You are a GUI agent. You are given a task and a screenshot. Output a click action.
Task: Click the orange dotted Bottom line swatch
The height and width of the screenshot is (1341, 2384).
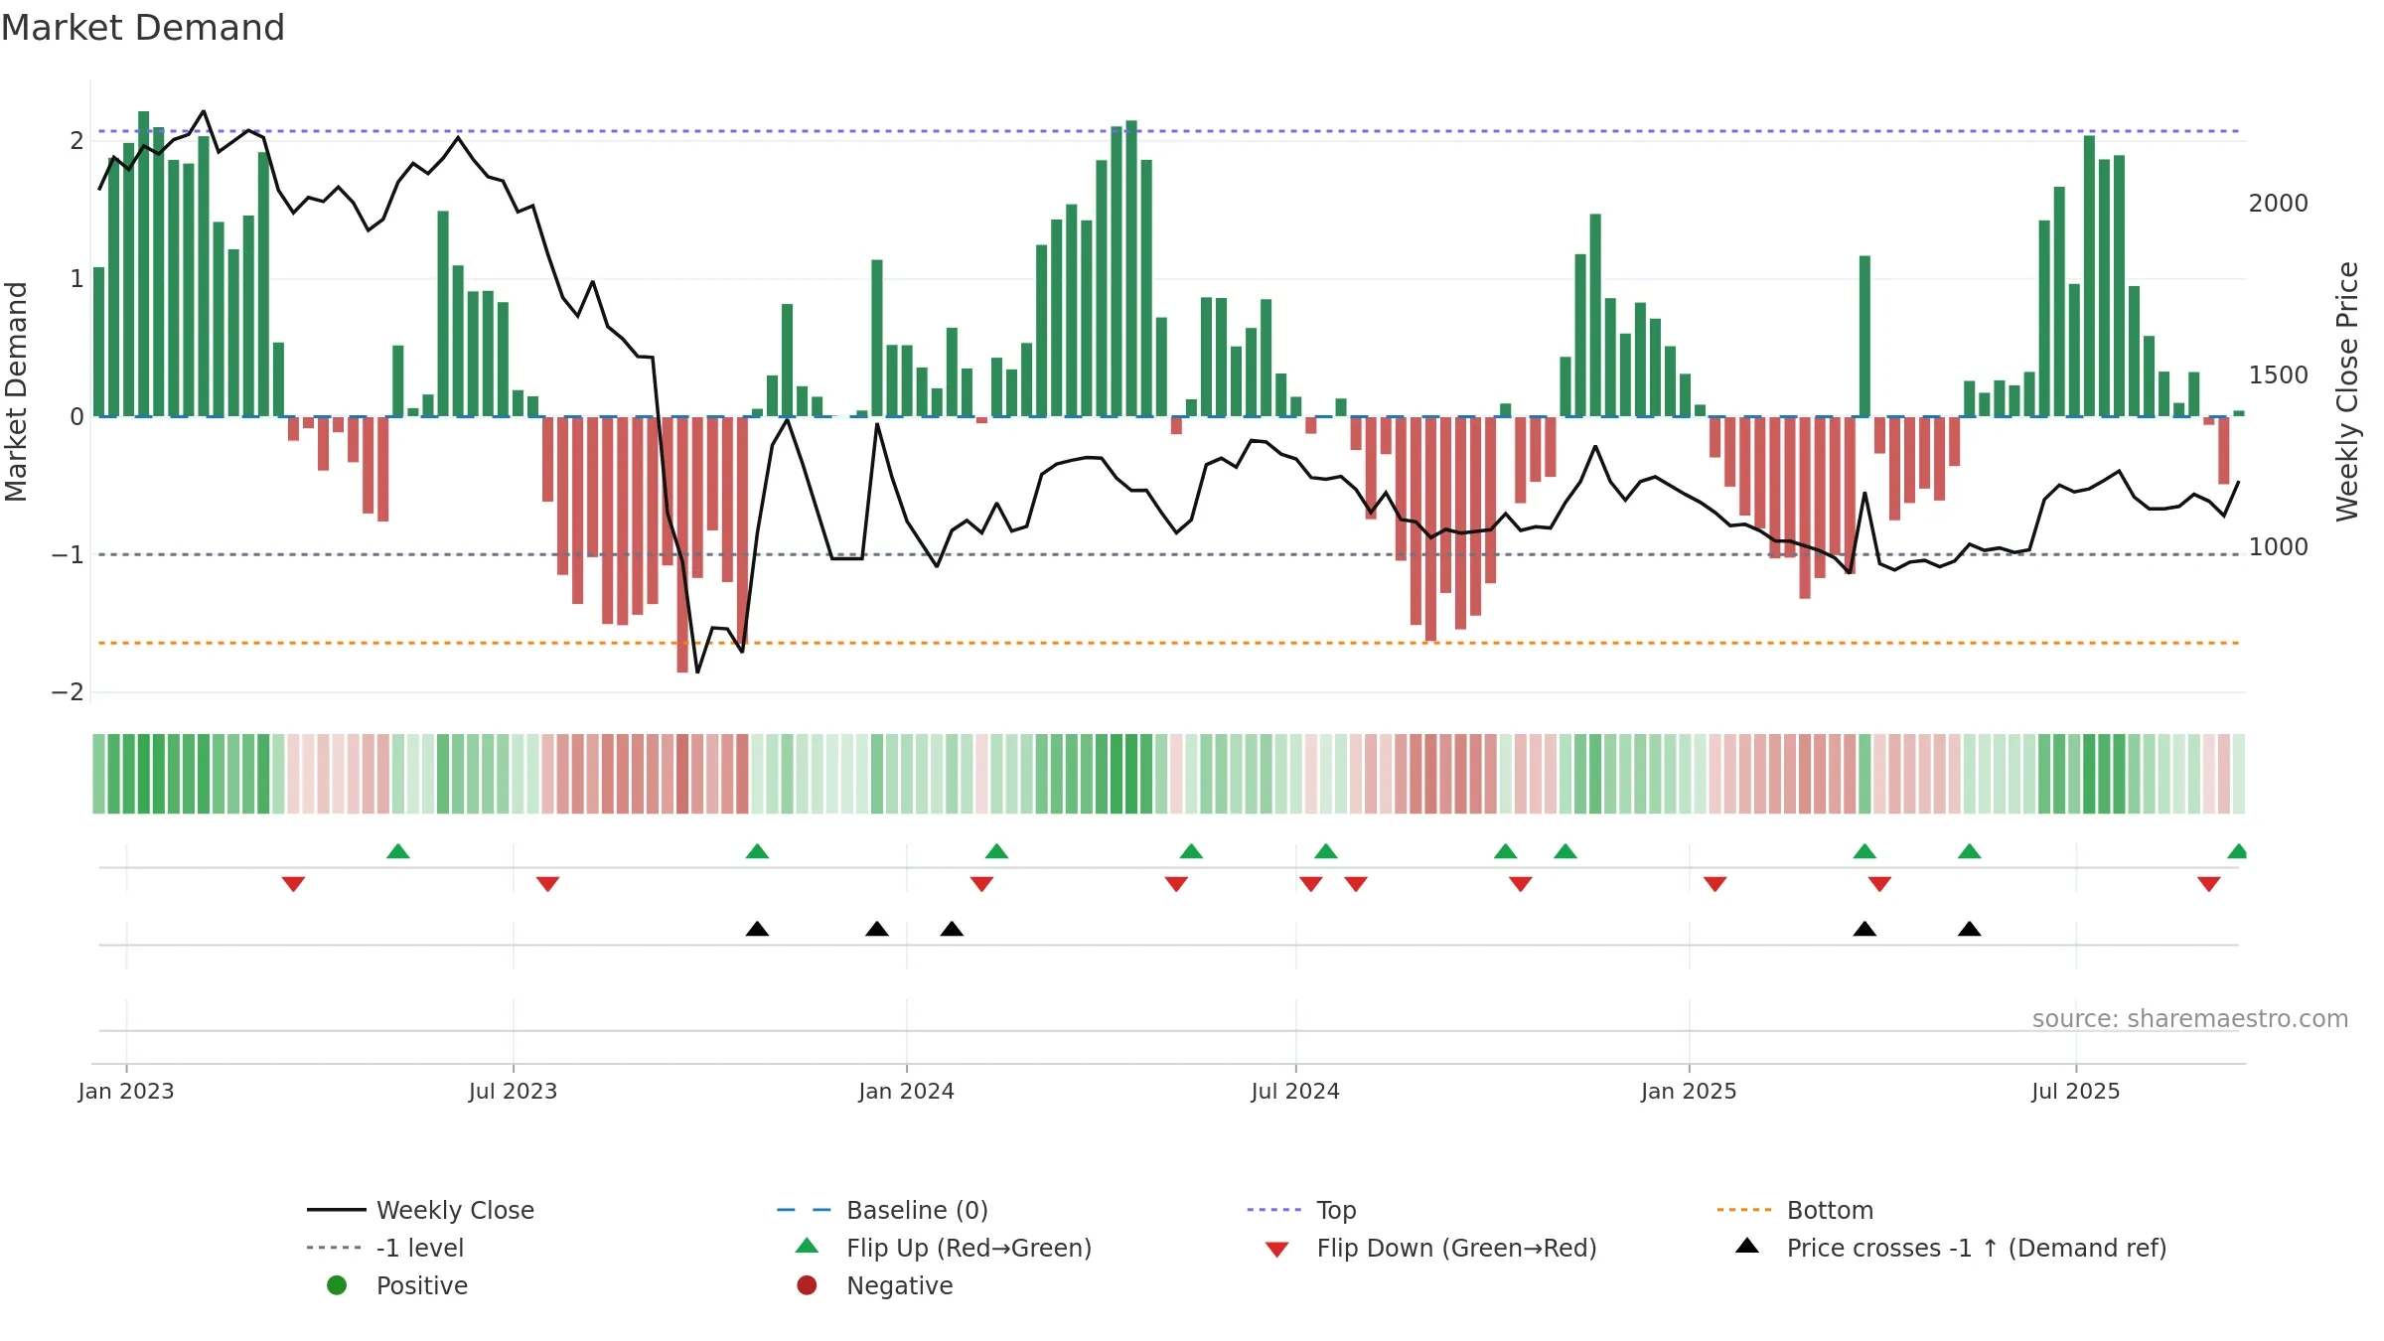1744,1210
